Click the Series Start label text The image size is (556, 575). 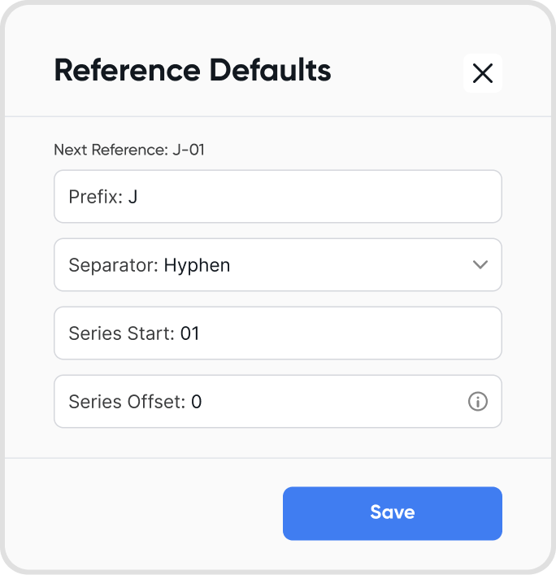pyautogui.click(x=122, y=333)
